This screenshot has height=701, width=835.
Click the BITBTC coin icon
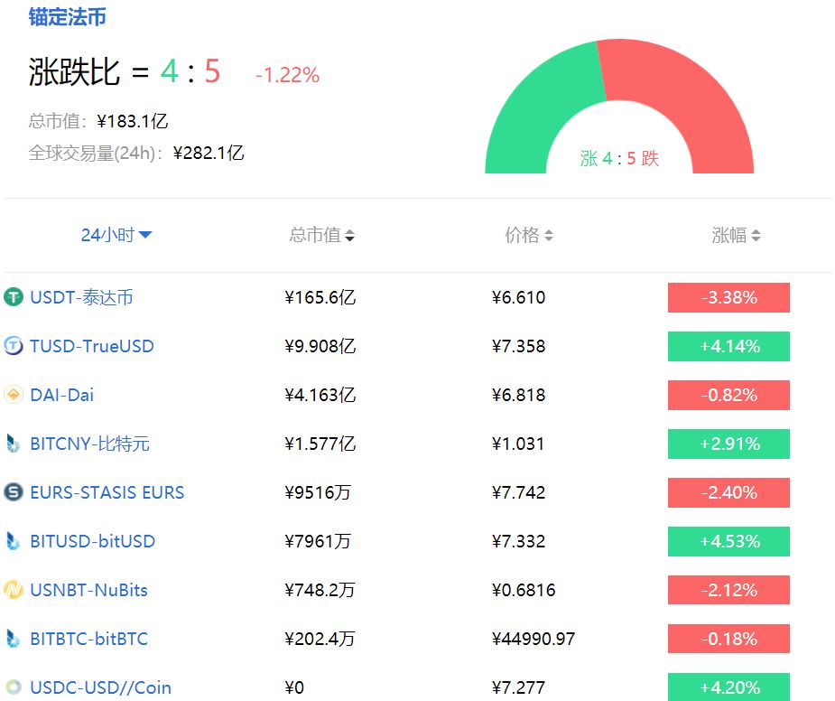click(x=14, y=639)
